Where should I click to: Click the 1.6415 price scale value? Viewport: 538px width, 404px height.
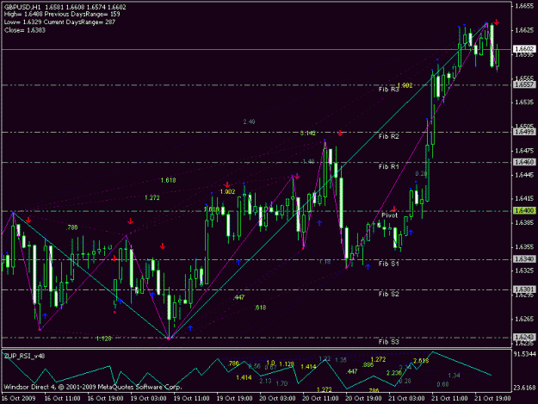524,198
